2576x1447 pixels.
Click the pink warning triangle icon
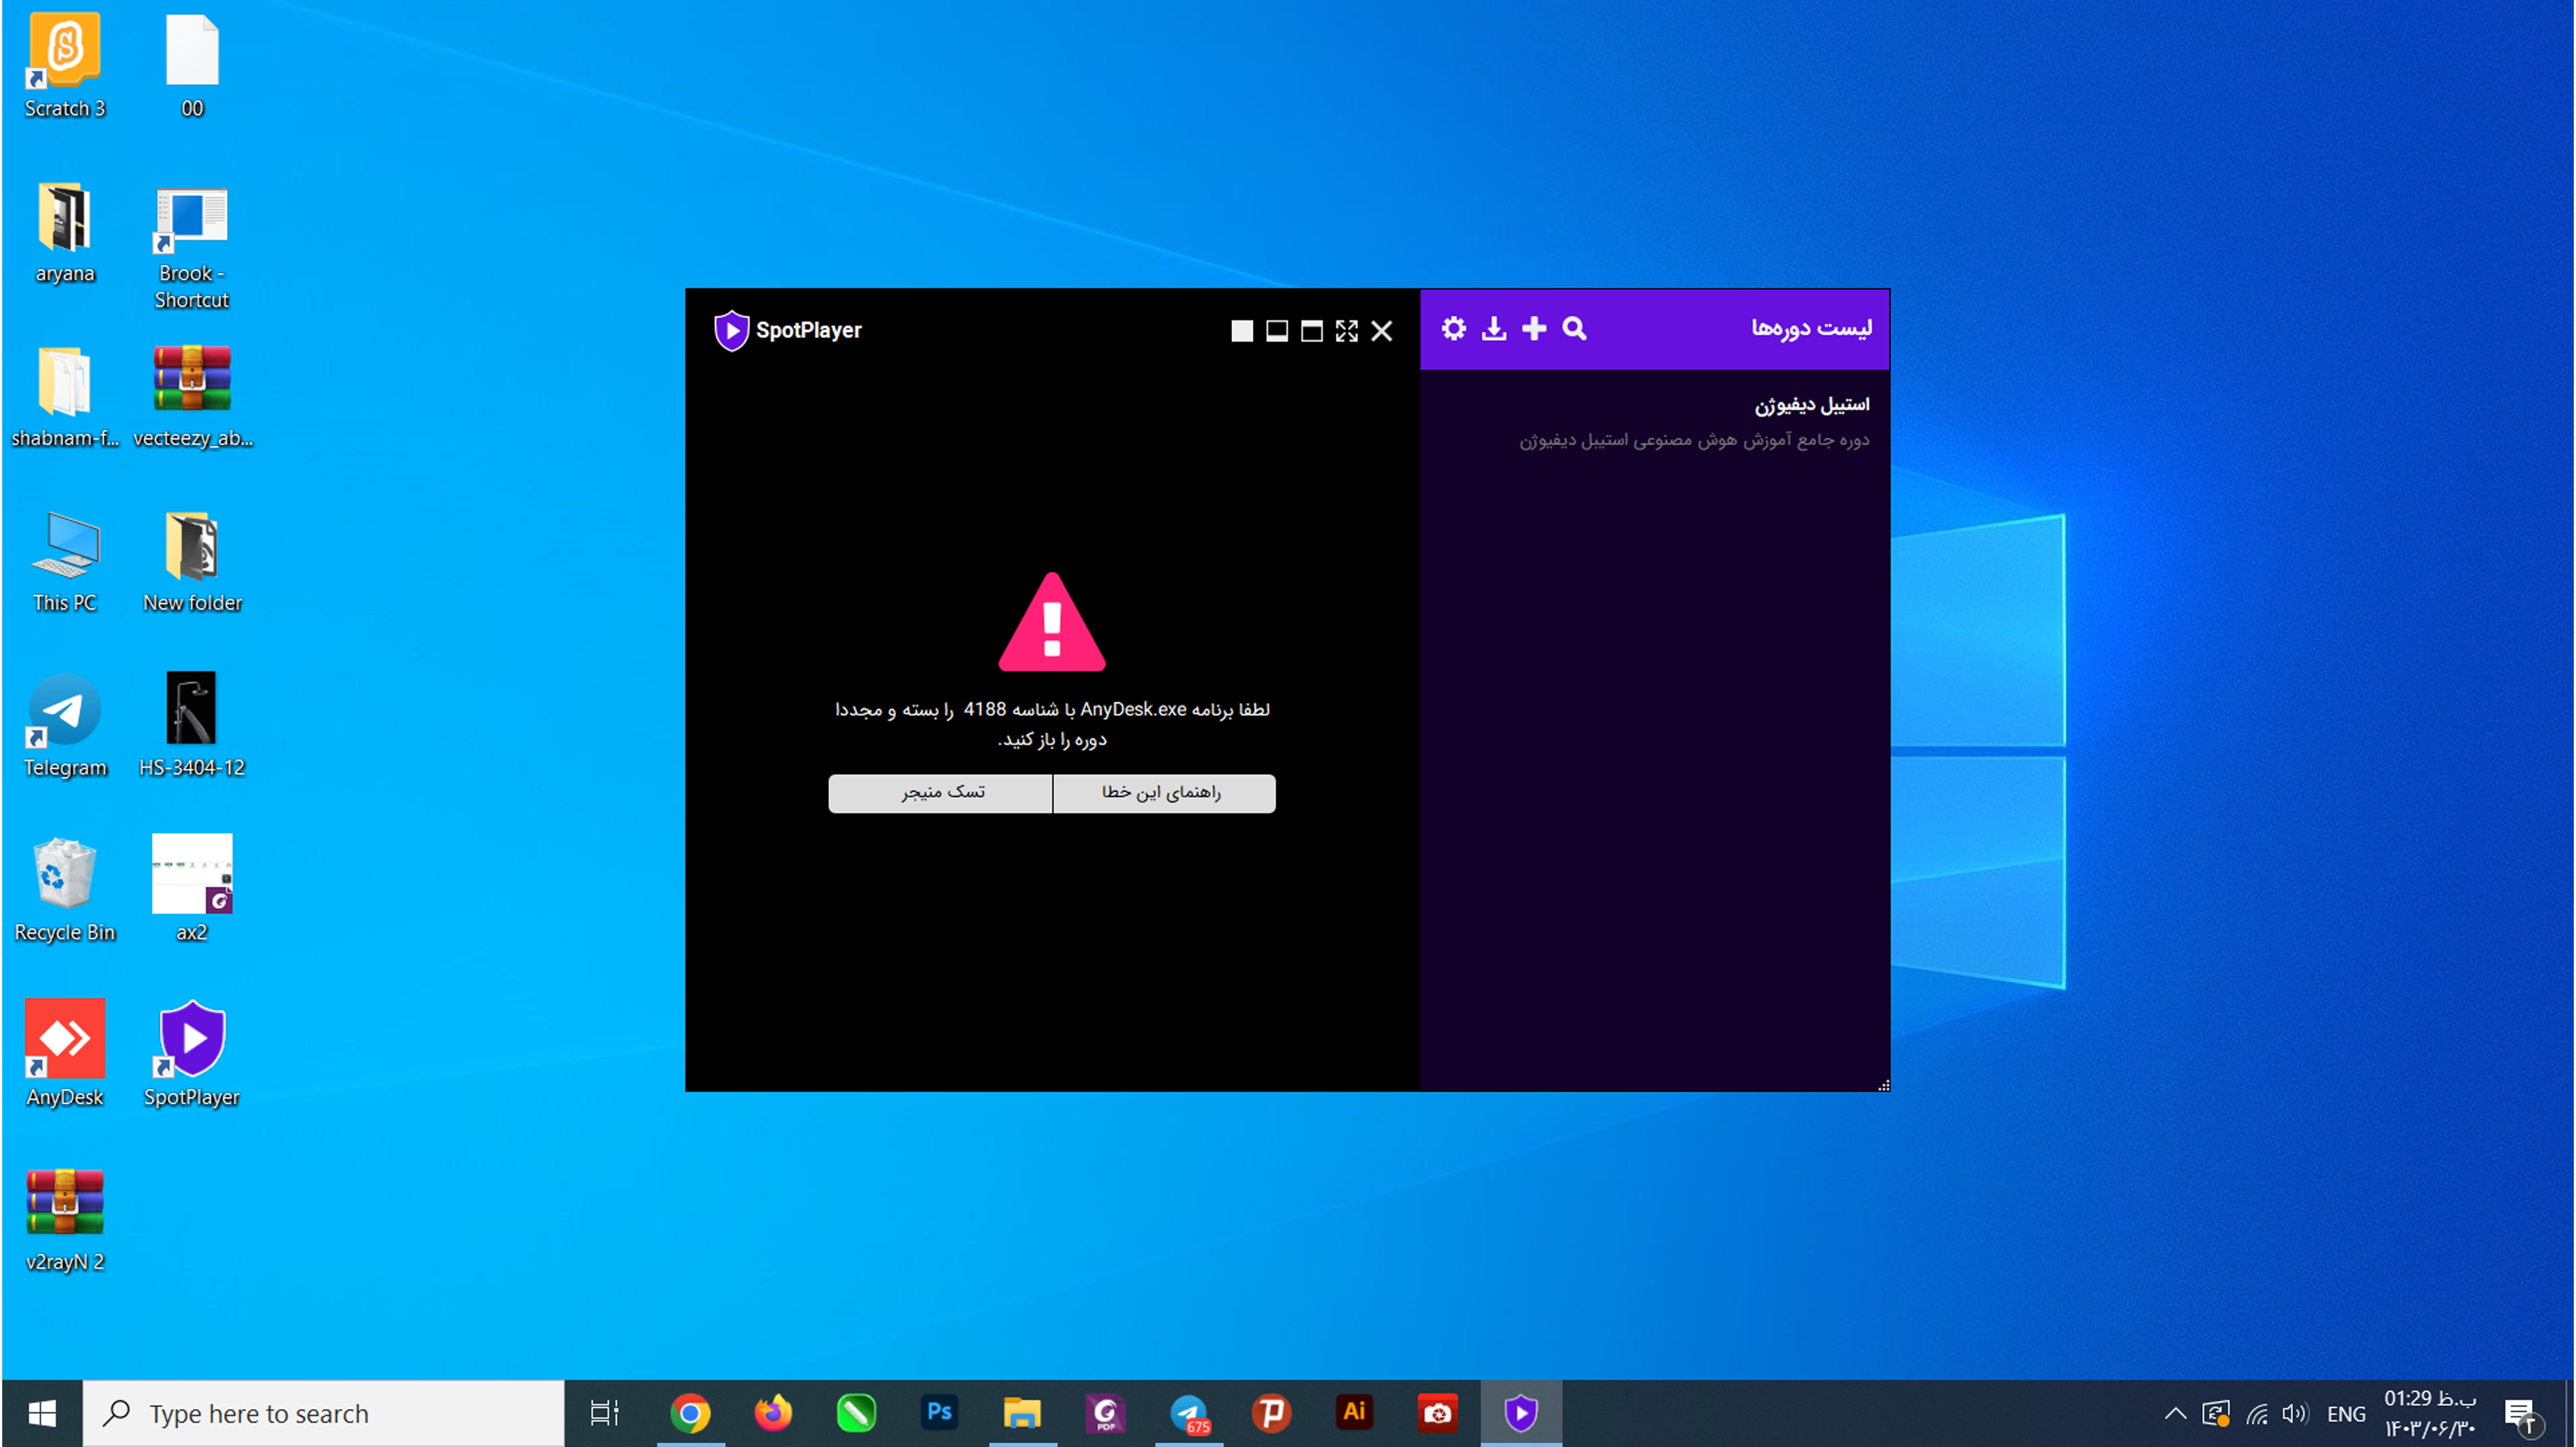[x=1051, y=624]
